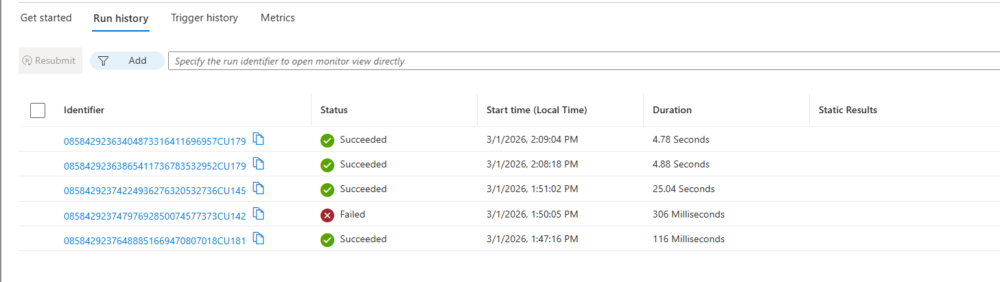Focus the run identifier search field
The width and height of the screenshot is (1000, 282).
(583, 60)
